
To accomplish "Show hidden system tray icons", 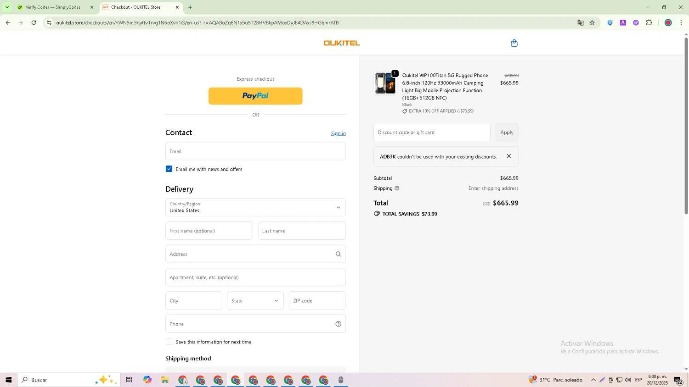I will click(593, 380).
